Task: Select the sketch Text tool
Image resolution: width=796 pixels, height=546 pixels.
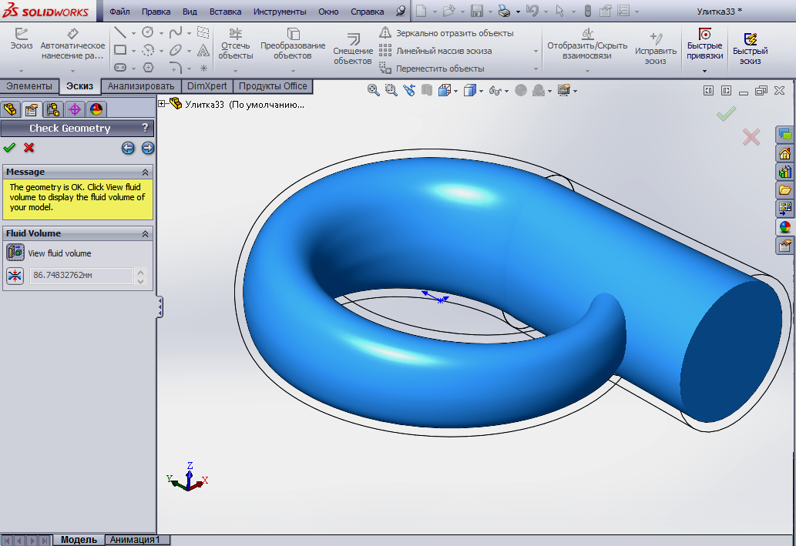Action: coord(203,50)
